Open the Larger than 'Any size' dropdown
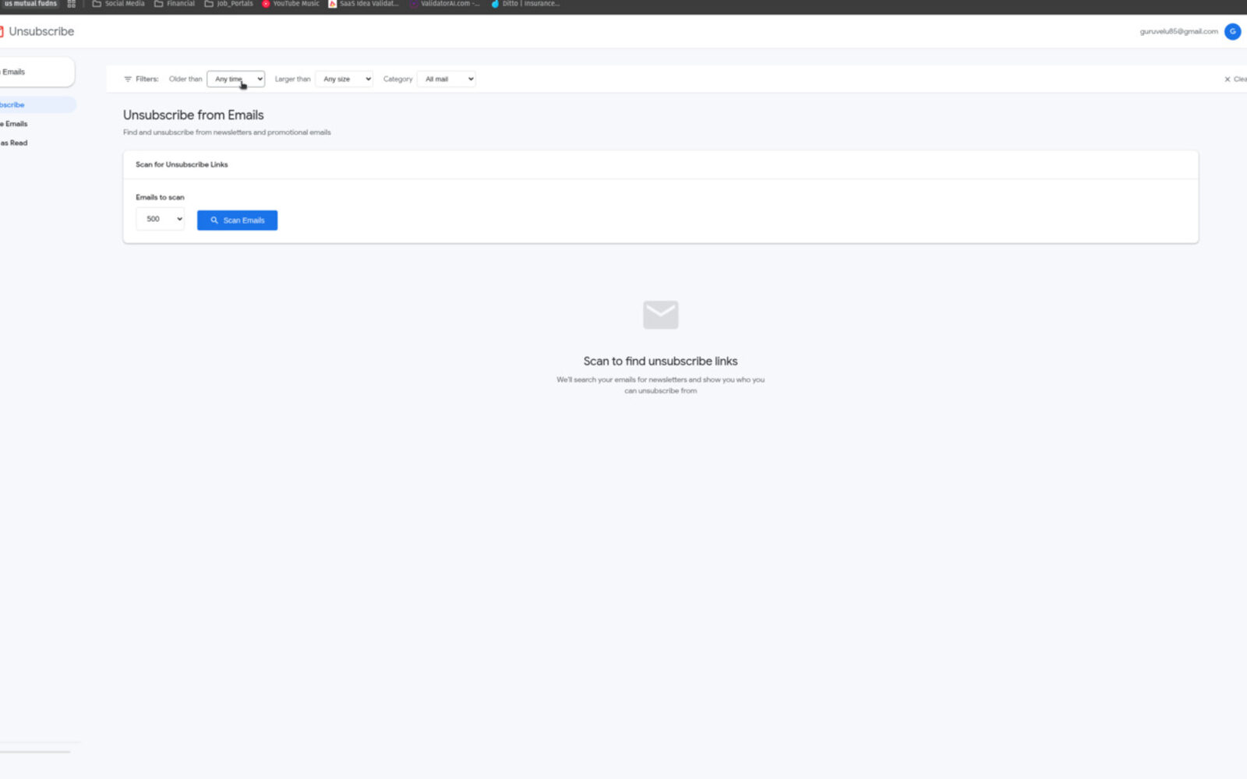 (x=344, y=79)
